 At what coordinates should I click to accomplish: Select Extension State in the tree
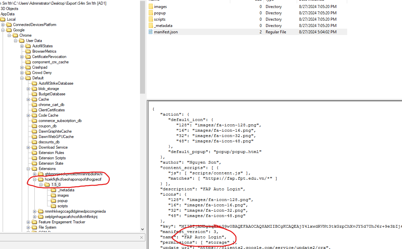pos(51,163)
